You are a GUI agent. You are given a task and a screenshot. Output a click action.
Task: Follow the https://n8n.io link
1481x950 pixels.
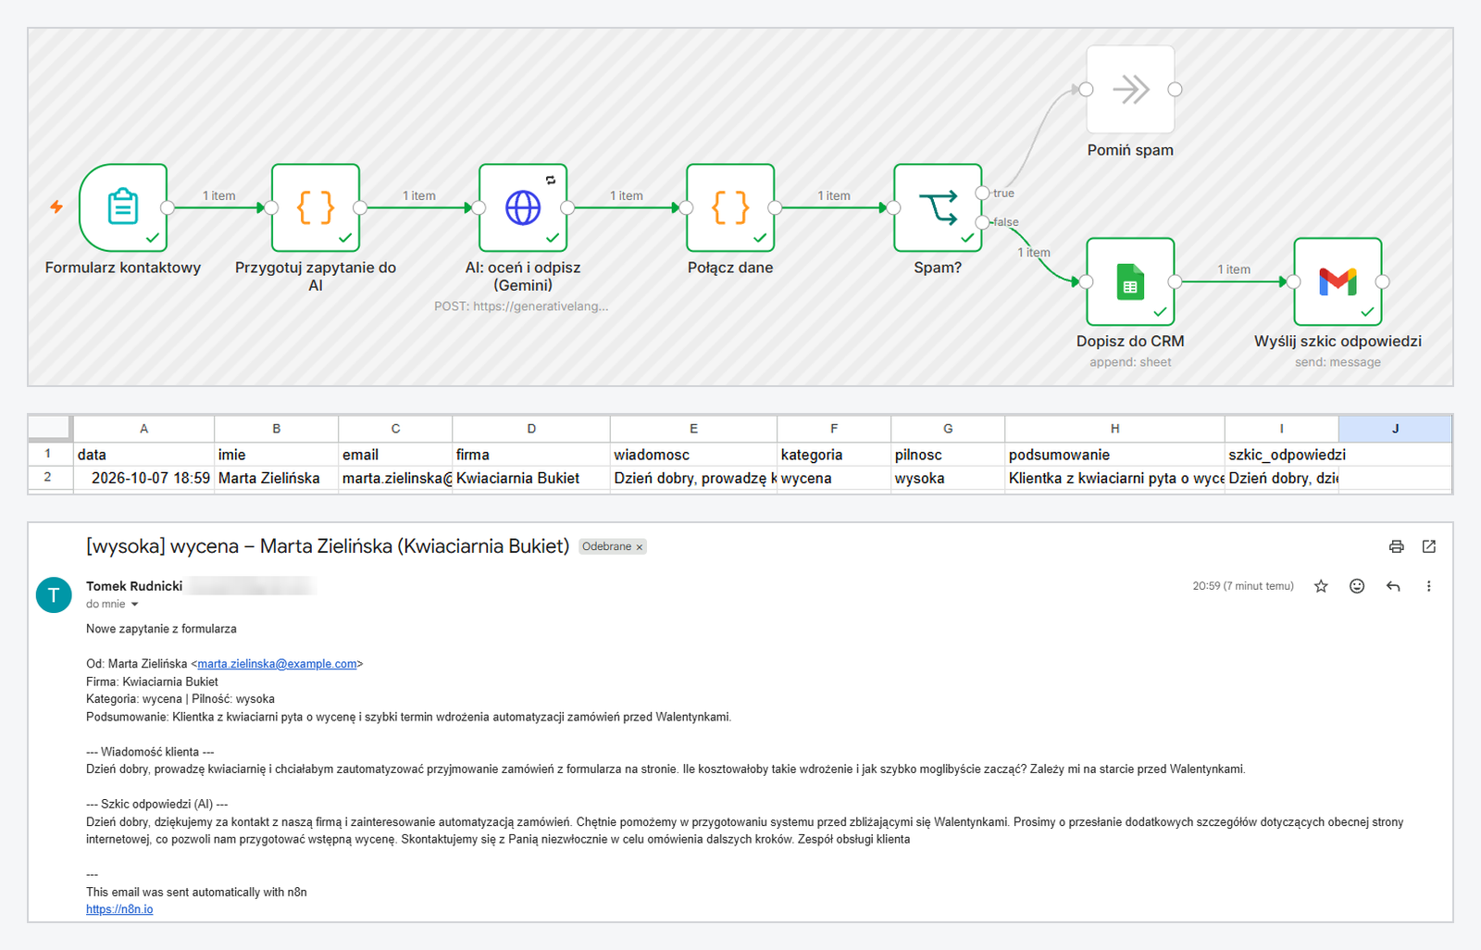(119, 909)
